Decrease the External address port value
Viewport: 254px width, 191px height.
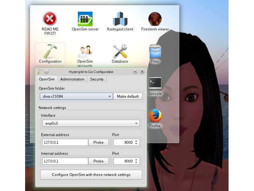136,144
